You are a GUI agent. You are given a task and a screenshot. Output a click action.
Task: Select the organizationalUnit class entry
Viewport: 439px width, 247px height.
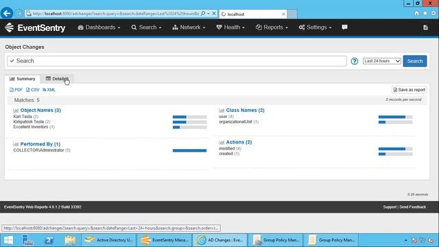tap(236, 122)
